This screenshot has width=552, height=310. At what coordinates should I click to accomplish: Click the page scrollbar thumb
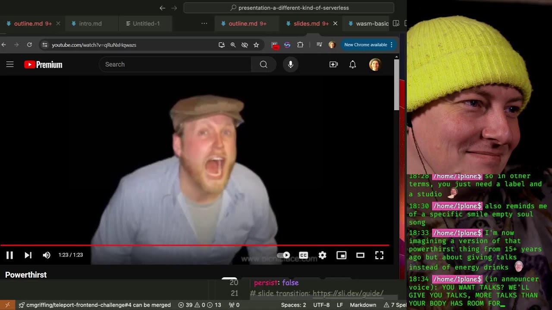point(397,85)
